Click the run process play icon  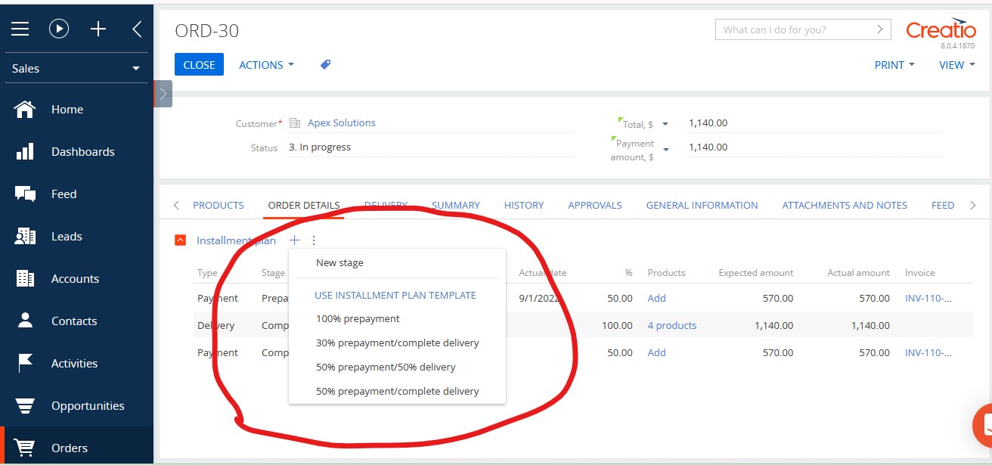point(59,29)
